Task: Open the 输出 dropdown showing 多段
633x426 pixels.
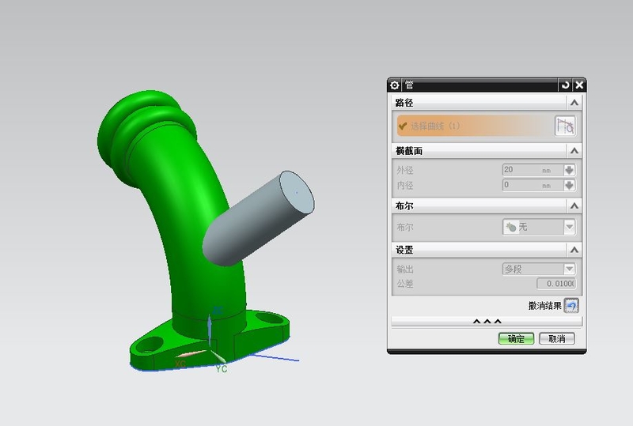Action: pyautogui.click(x=539, y=269)
